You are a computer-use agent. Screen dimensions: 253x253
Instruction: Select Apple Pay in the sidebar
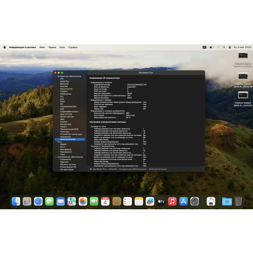pyautogui.click(x=65, y=81)
